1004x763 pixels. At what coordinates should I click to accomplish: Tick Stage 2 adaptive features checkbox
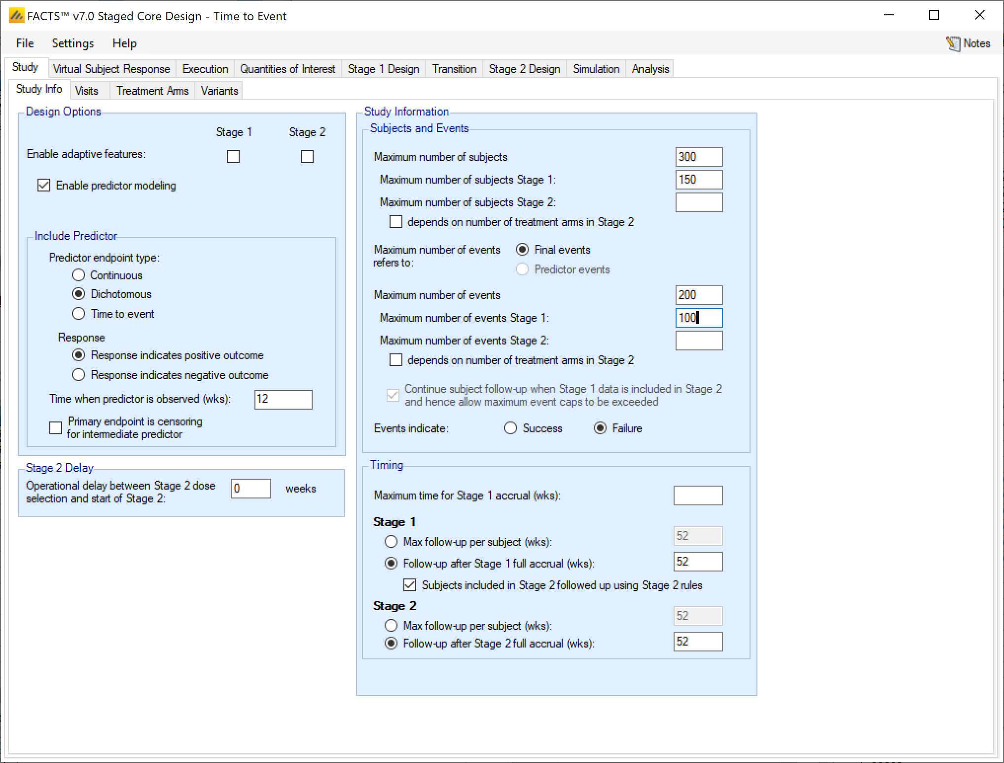point(307,156)
